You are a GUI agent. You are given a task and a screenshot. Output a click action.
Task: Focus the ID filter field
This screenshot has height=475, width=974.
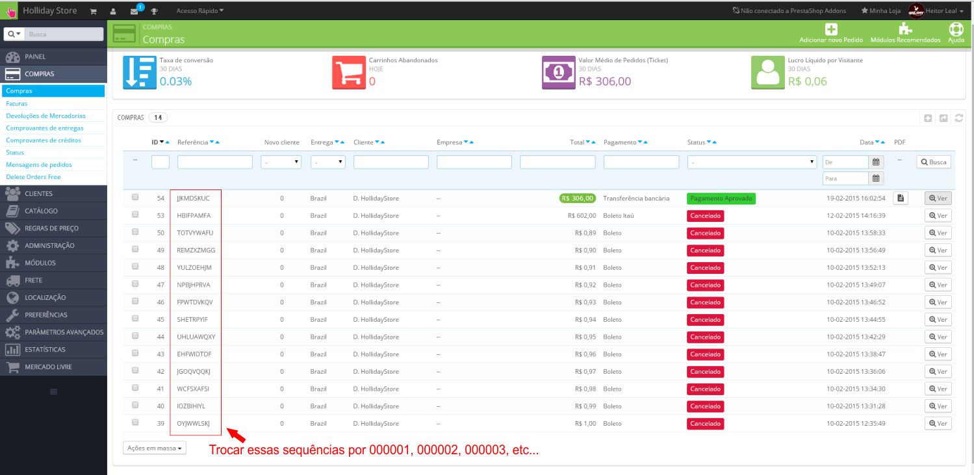click(160, 162)
